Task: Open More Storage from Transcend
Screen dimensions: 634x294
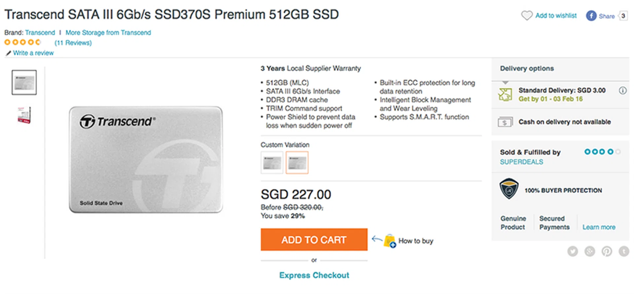Action: coord(108,33)
